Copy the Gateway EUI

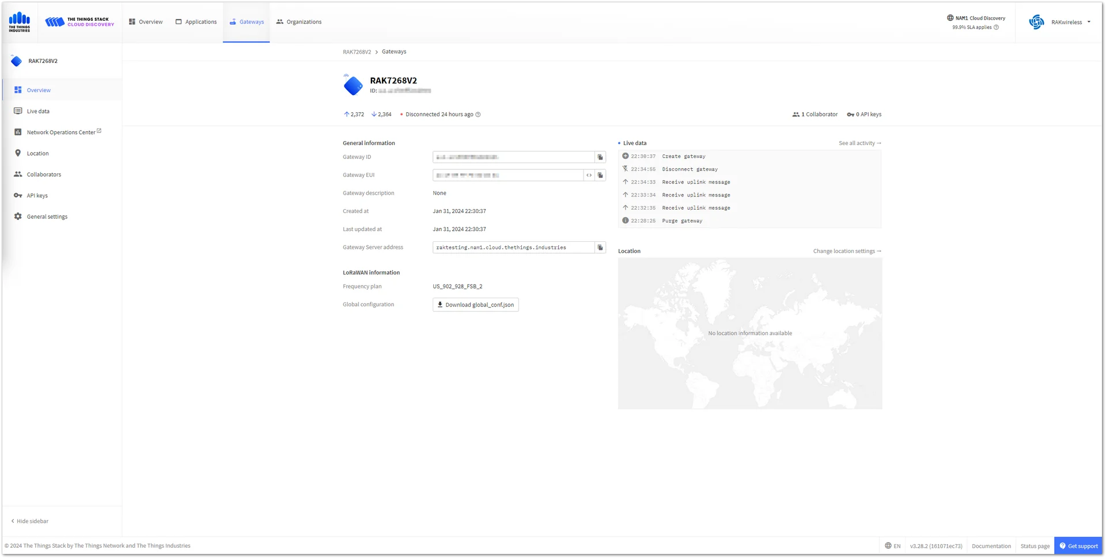[x=600, y=175]
